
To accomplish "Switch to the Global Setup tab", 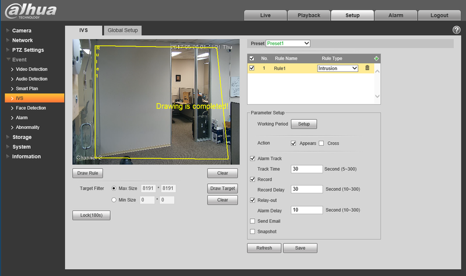I will coord(122,30).
